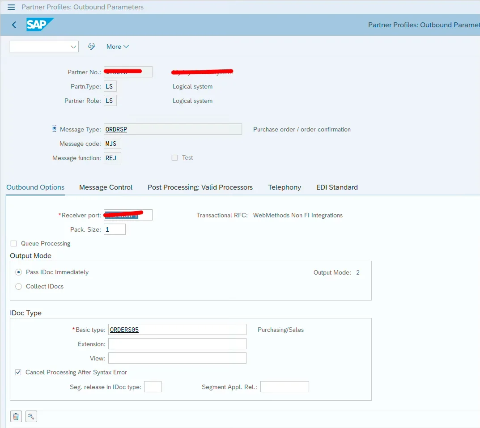The image size is (480, 428).
Task: Click the icon left of Message Type label
Action: tap(55, 129)
